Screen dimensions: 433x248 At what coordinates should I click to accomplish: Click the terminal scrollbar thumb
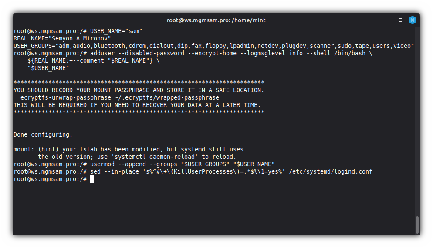coord(417,225)
